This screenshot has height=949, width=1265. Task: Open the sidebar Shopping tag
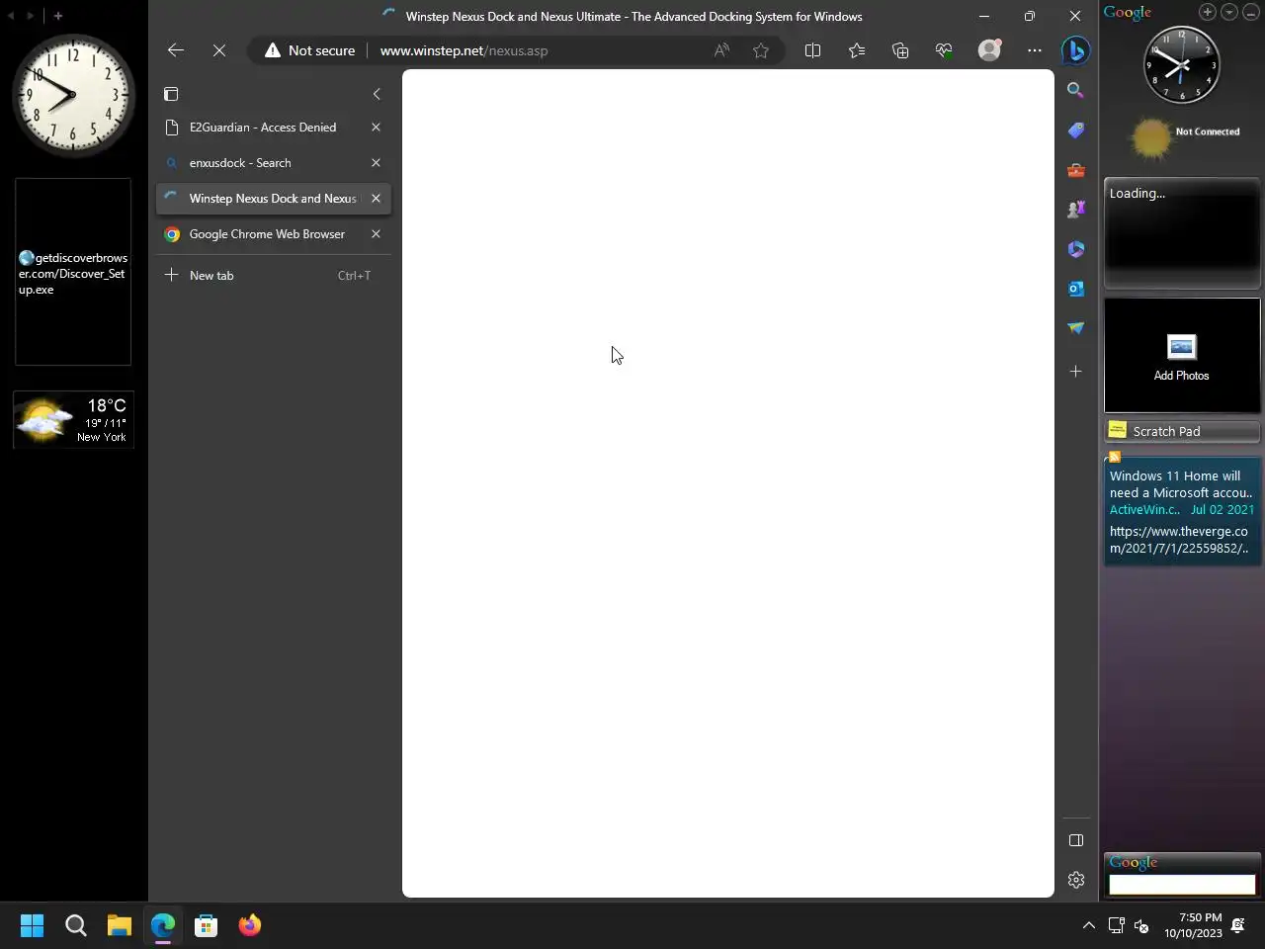tap(1076, 129)
